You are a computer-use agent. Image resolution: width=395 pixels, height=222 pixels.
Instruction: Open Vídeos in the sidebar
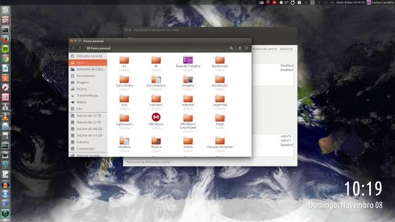pyautogui.click(x=88, y=102)
